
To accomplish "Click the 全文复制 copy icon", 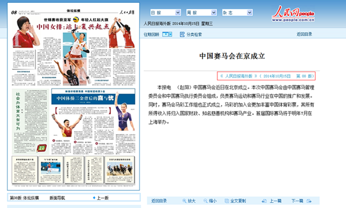I will [227, 200].
